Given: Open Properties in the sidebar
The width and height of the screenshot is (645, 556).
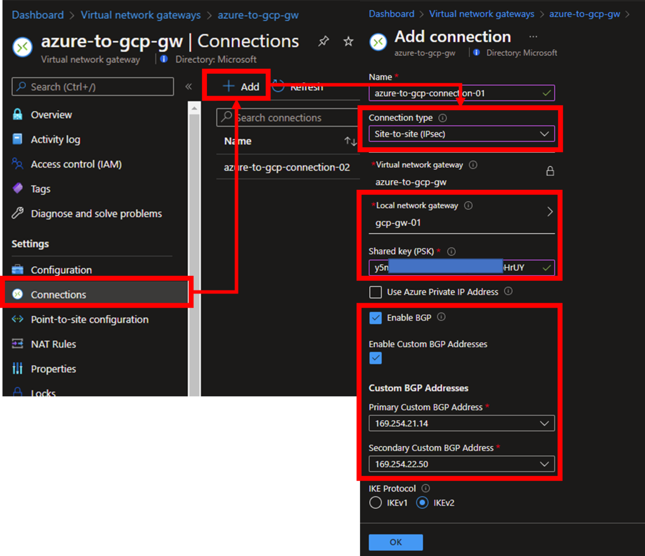Looking at the screenshot, I should pos(53,369).
